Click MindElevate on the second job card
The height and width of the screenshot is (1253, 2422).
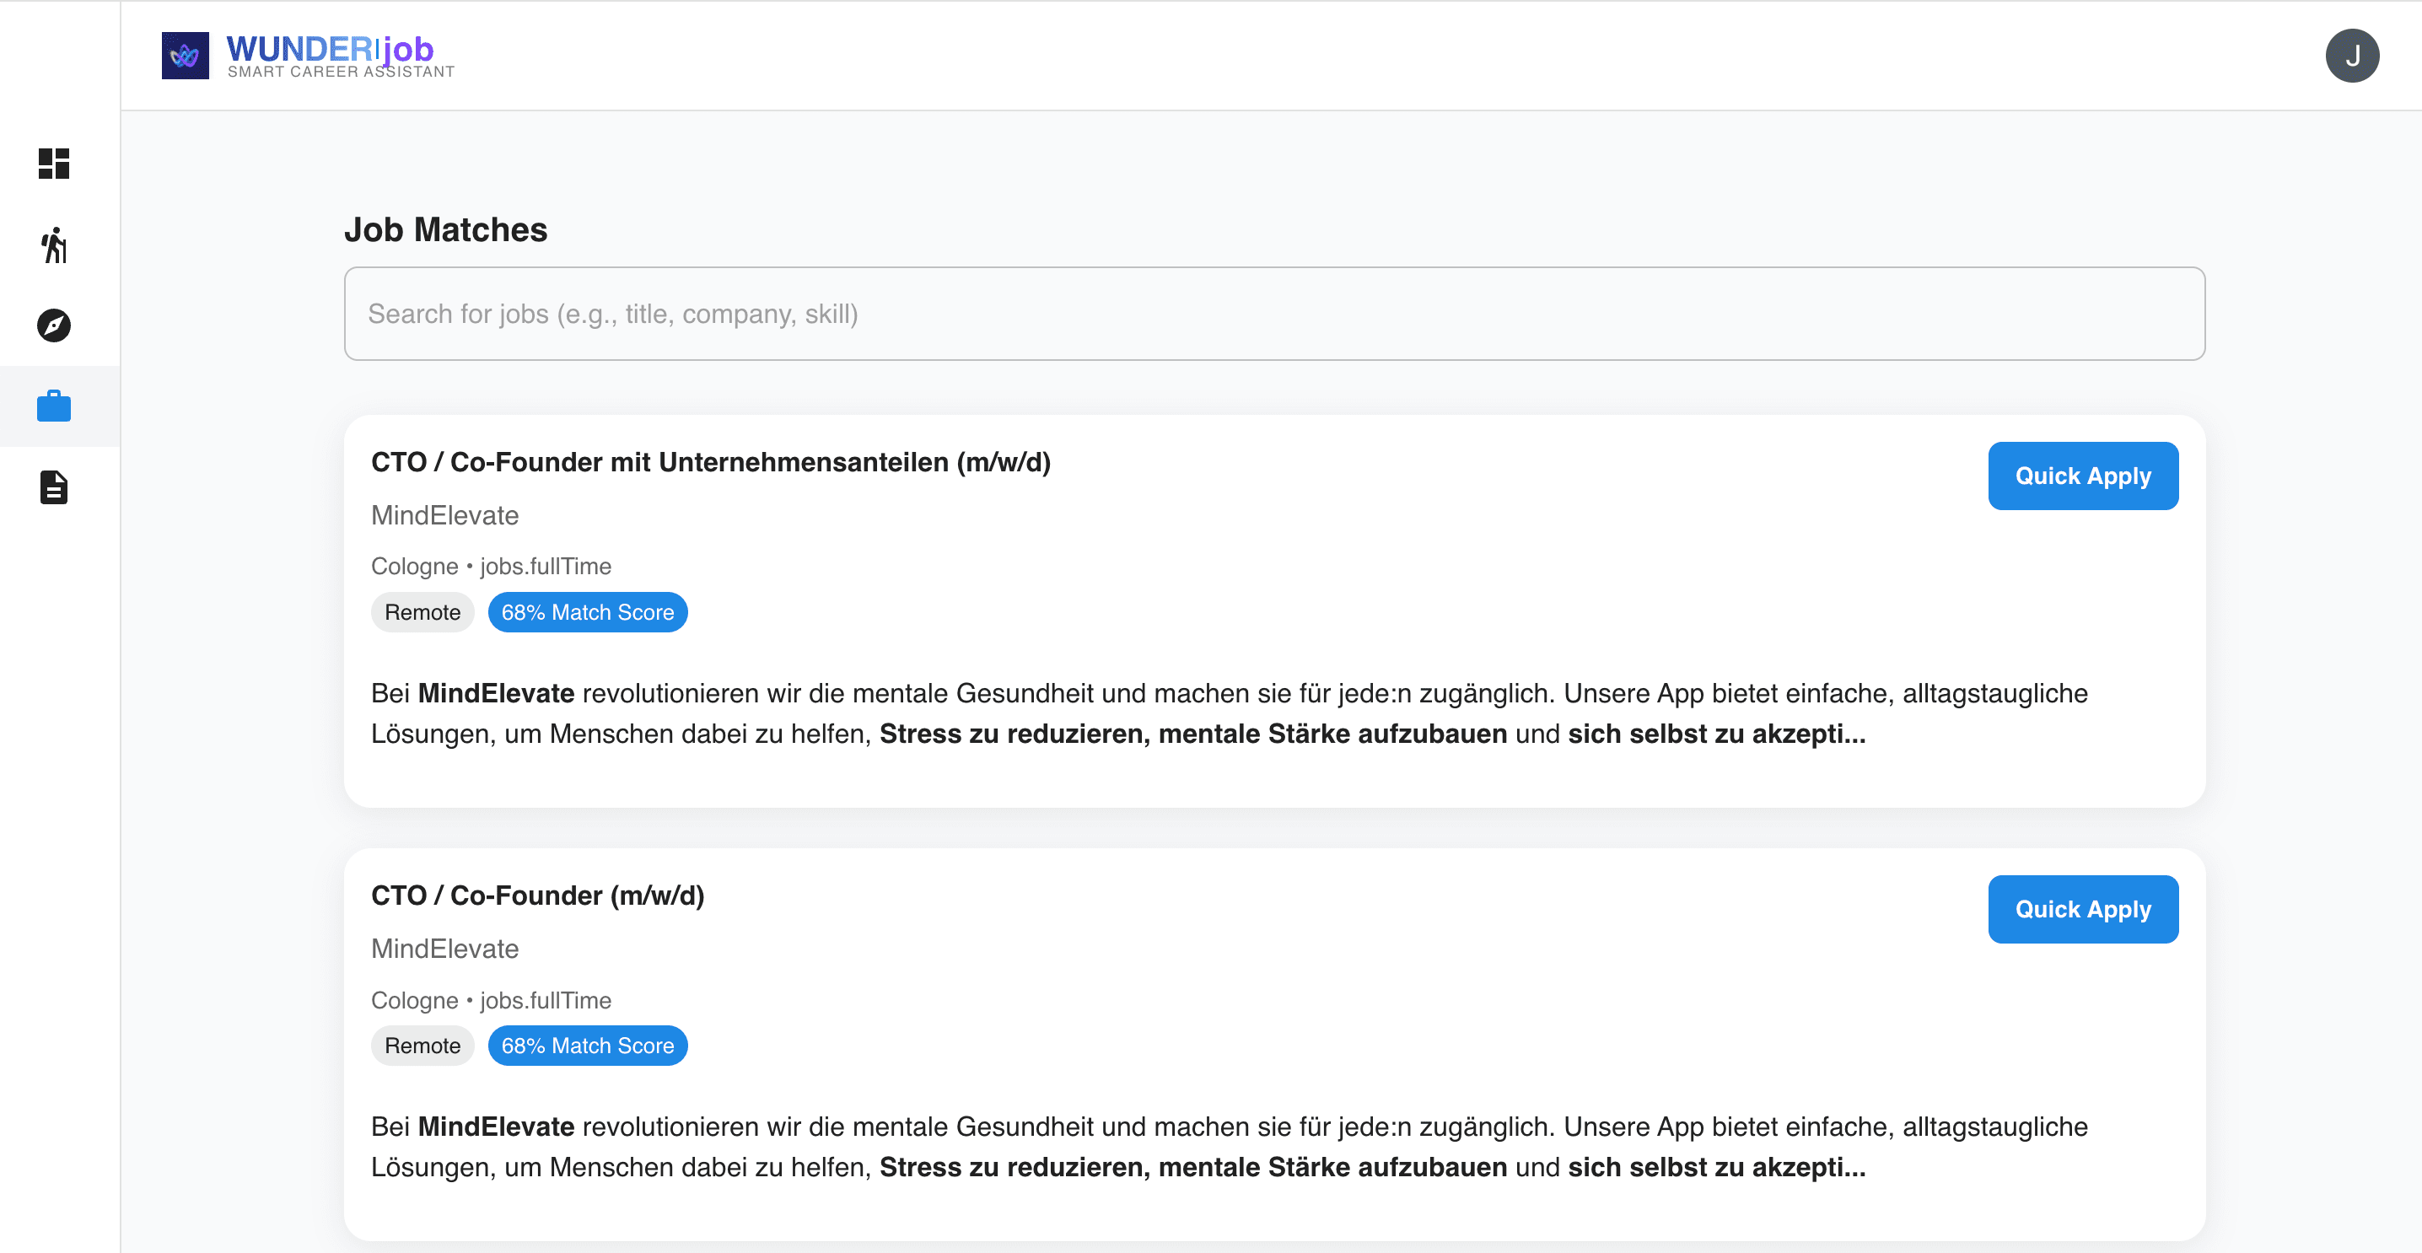444,949
